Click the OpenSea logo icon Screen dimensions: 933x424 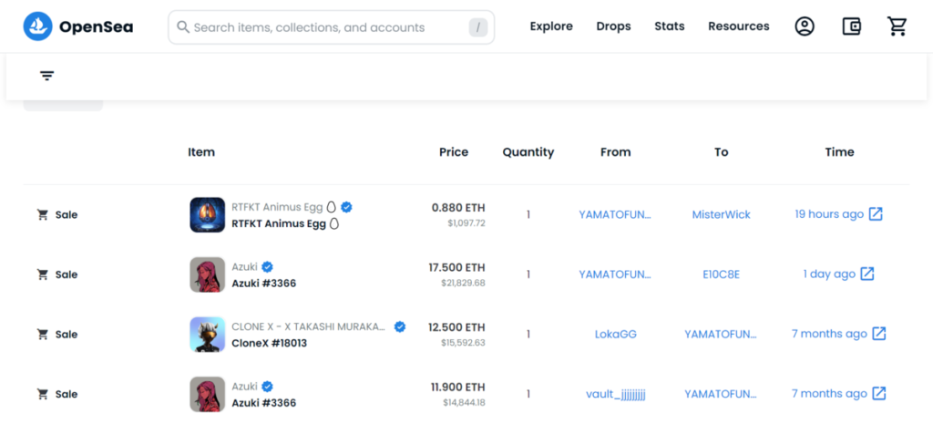pyautogui.click(x=38, y=27)
